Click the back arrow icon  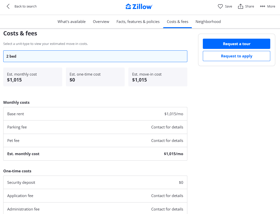click(8, 6)
